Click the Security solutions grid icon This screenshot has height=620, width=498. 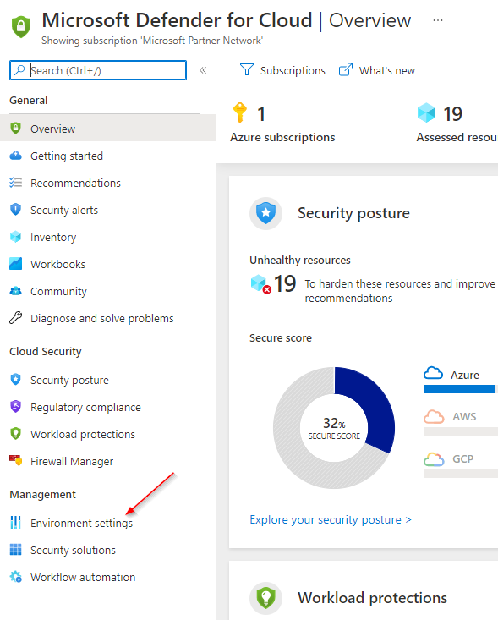click(x=15, y=549)
